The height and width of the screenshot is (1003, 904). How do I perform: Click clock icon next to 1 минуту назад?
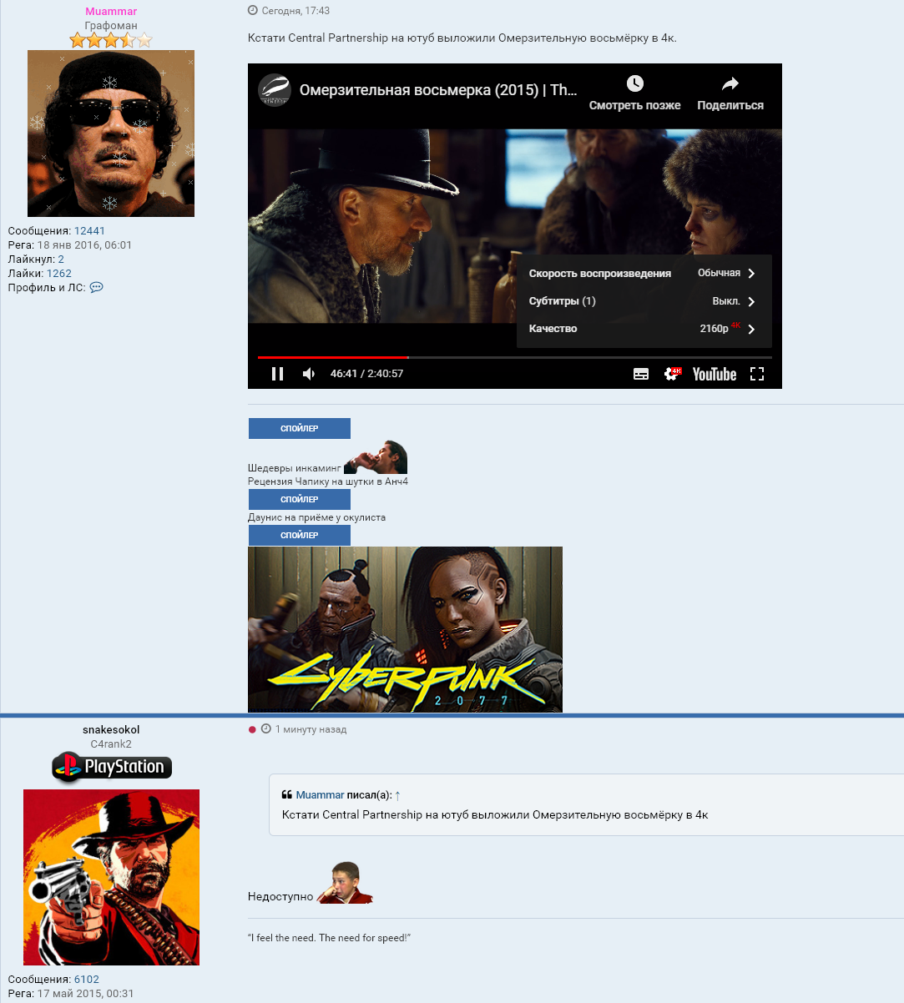(266, 729)
